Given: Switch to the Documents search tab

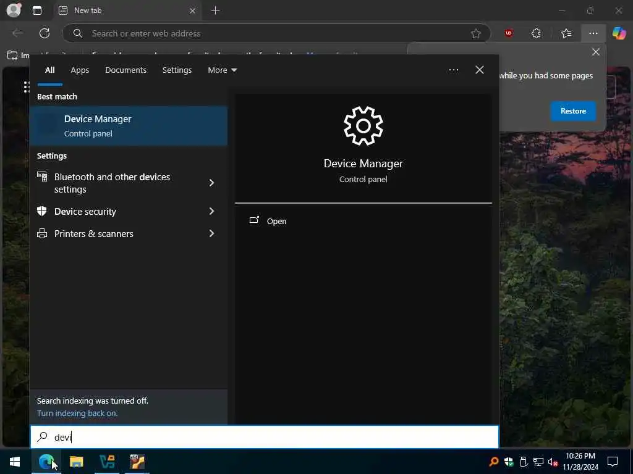Looking at the screenshot, I should (x=125, y=70).
